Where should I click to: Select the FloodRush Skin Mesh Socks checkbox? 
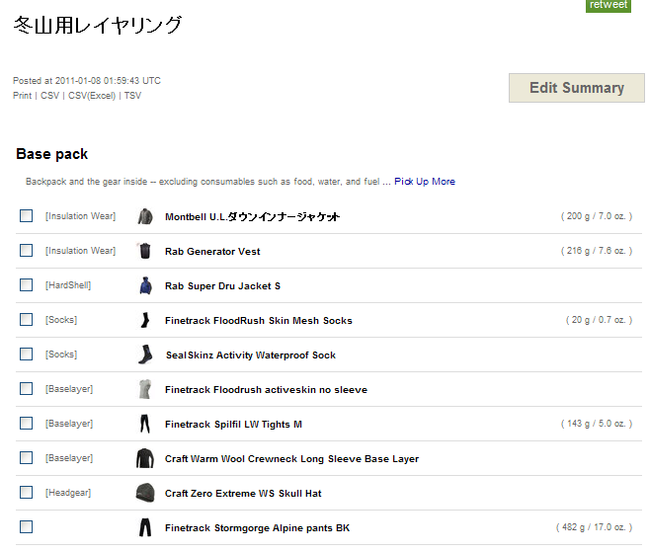coord(26,319)
